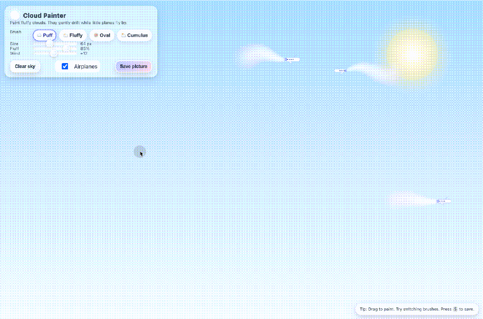Click the "+12" wind value
The width and height of the screenshot is (483, 319).
(x=84, y=53)
